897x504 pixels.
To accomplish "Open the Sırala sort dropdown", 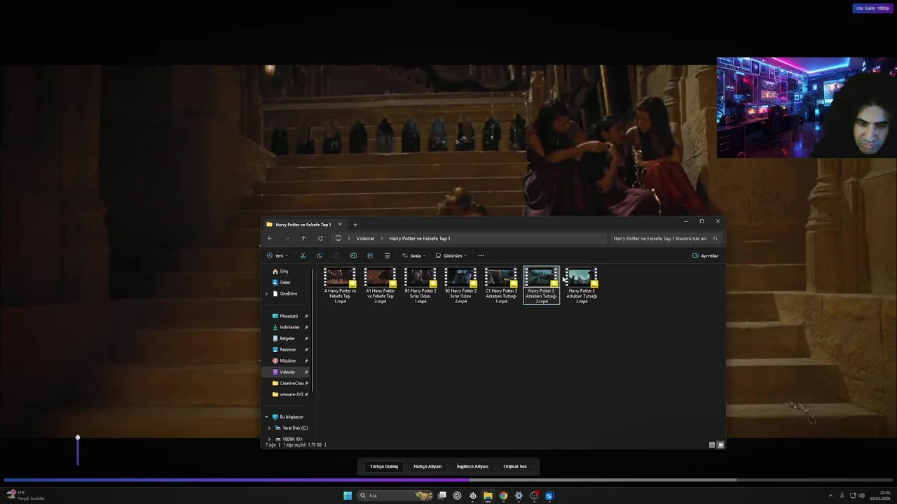I will click(x=413, y=255).
